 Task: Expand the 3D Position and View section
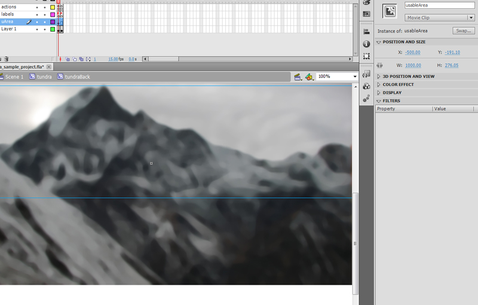408,77
